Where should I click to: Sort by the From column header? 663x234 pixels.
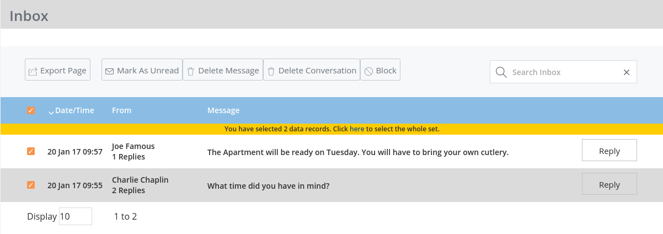[121, 110]
